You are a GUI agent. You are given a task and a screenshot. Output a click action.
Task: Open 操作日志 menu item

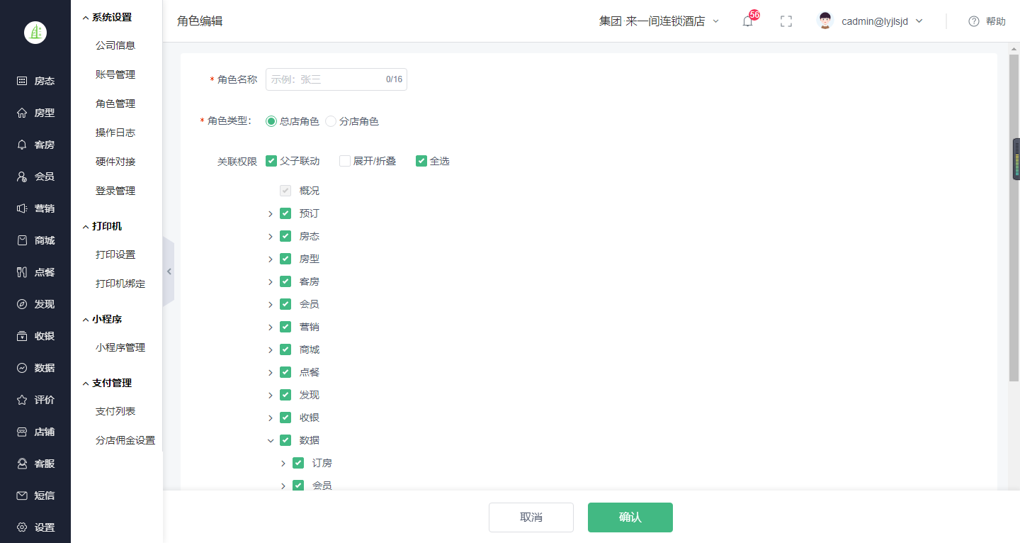115,133
